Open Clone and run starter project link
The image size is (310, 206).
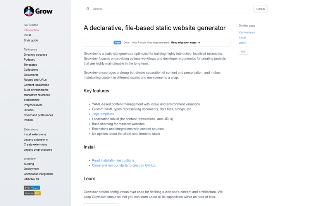point(124,165)
